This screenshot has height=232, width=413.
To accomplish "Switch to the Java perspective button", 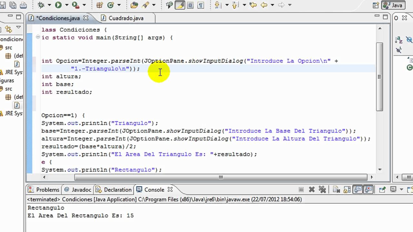I will tap(393, 5).
